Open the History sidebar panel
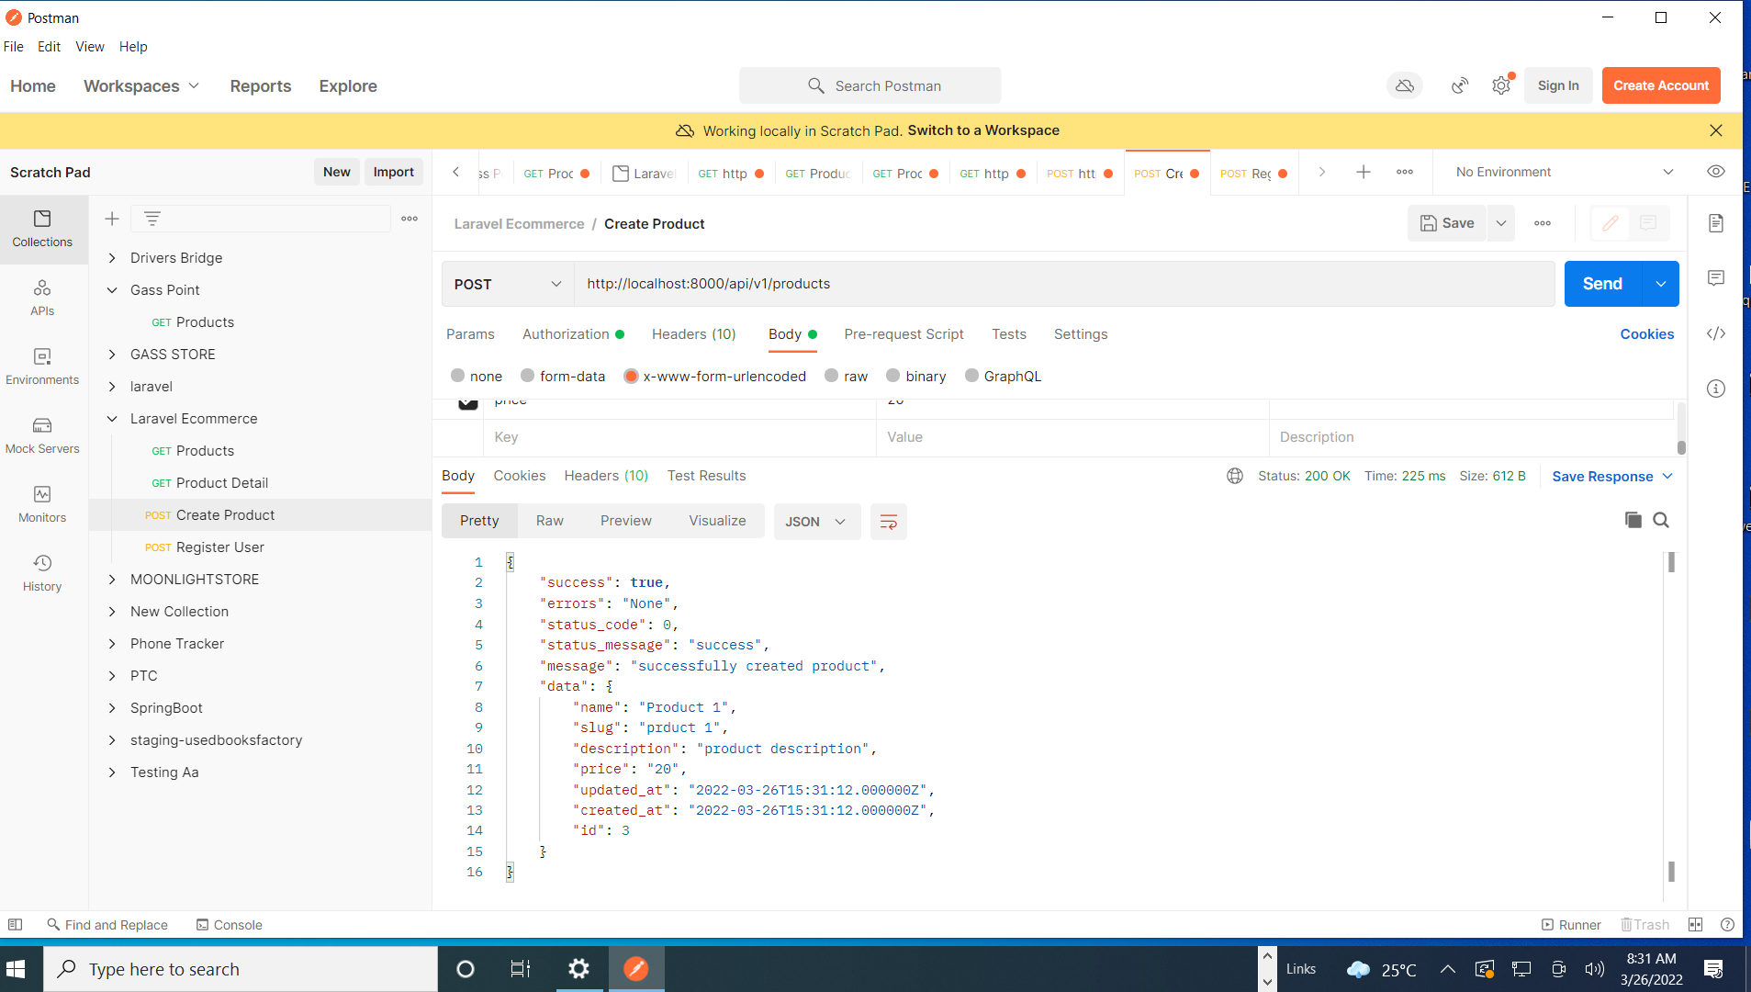Viewport: 1751px width, 992px height. click(x=42, y=573)
